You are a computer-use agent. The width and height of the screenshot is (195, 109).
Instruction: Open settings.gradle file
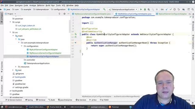(22, 87)
